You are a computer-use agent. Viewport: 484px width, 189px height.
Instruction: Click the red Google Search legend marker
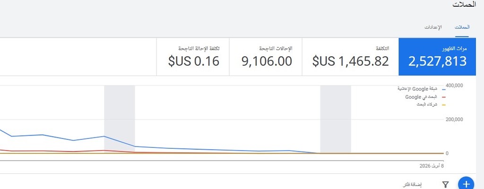coord(443,97)
